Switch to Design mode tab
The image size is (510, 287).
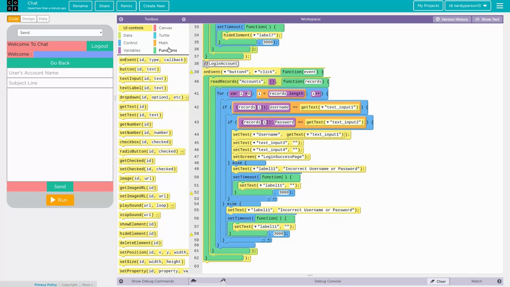tap(28, 19)
